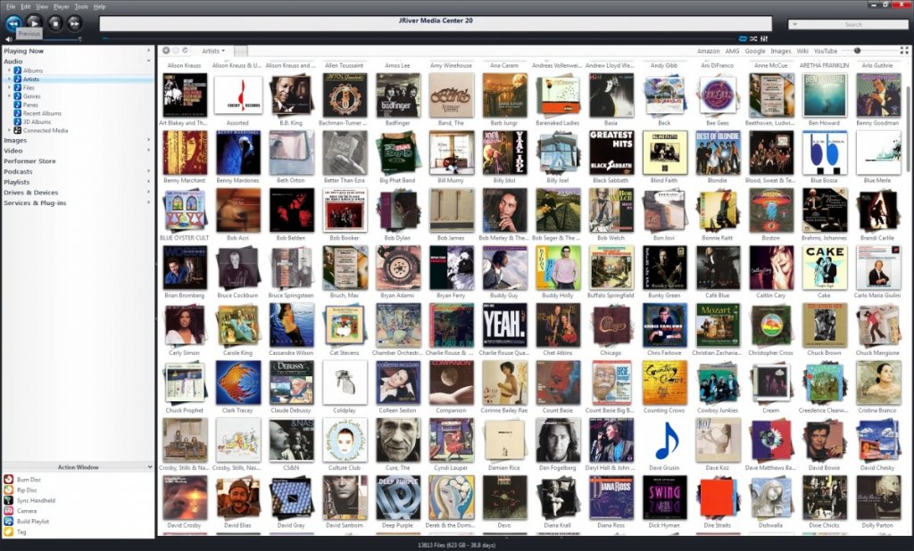Image resolution: width=914 pixels, height=551 pixels.
Task: Open the Cake artist thumbnail
Action: pos(824,268)
